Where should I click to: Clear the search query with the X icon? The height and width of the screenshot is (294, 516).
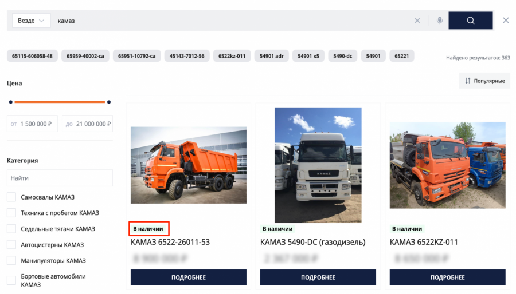tap(417, 21)
